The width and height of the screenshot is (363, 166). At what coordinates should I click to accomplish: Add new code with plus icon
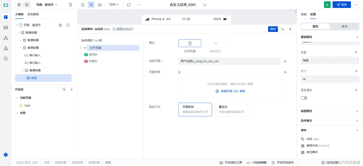pos(72,89)
